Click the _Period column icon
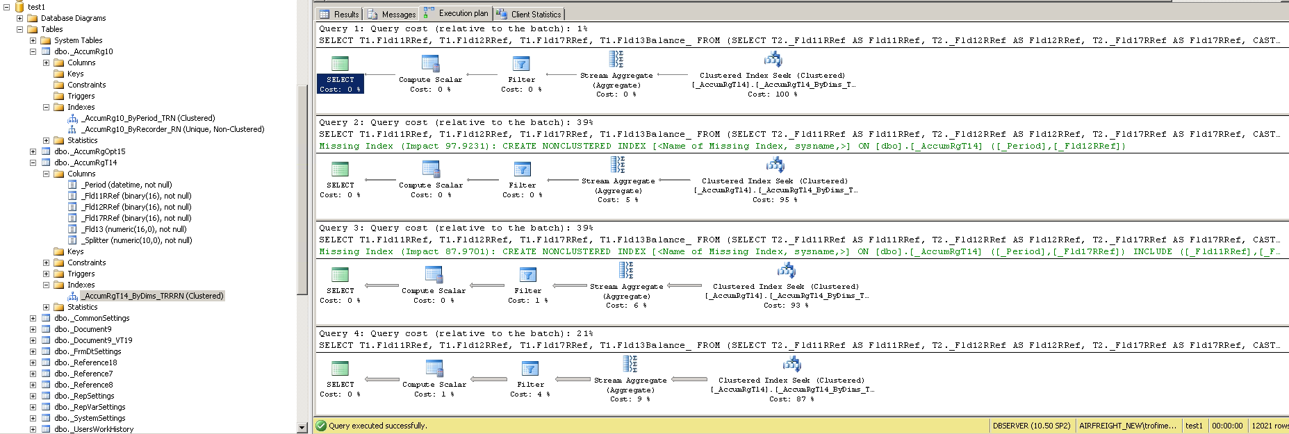Screen dimensions: 1289x434 coord(72,185)
